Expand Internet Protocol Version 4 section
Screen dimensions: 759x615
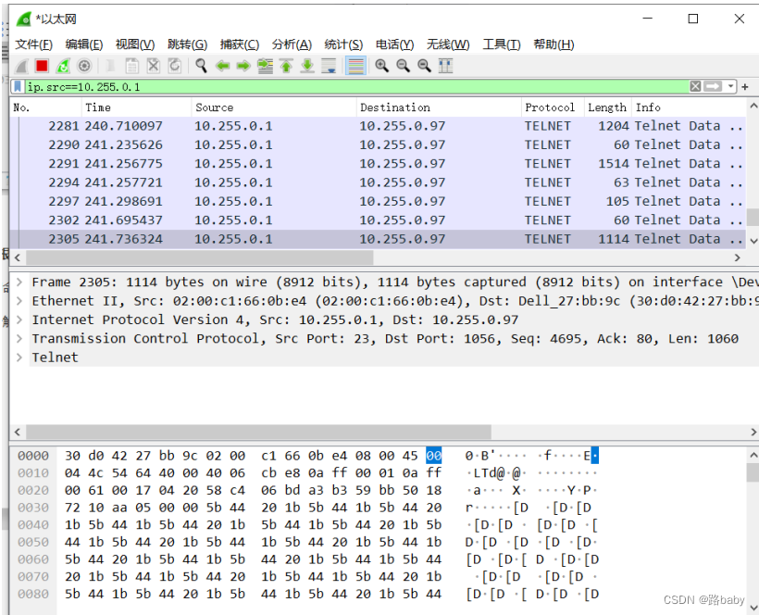(x=19, y=320)
